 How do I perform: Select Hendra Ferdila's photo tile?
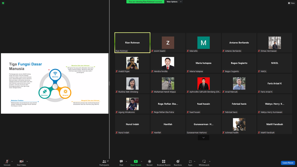(168, 63)
